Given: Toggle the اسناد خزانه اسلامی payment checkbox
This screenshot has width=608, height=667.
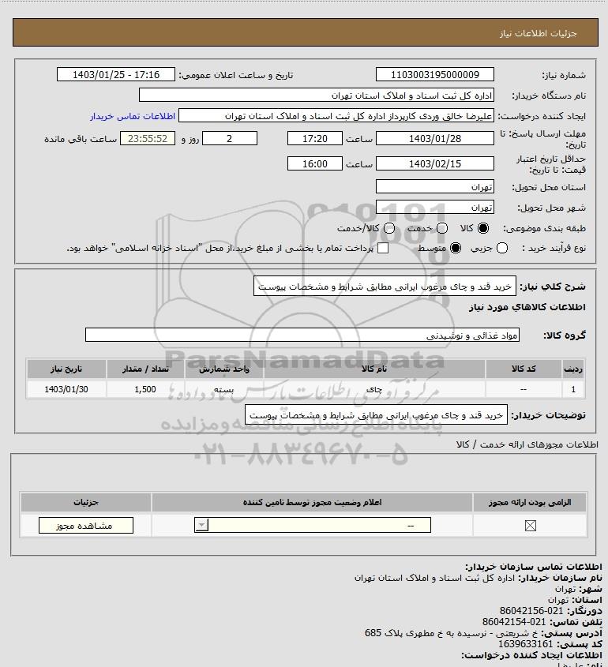Looking at the screenshot, I should (x=383, y=248).
